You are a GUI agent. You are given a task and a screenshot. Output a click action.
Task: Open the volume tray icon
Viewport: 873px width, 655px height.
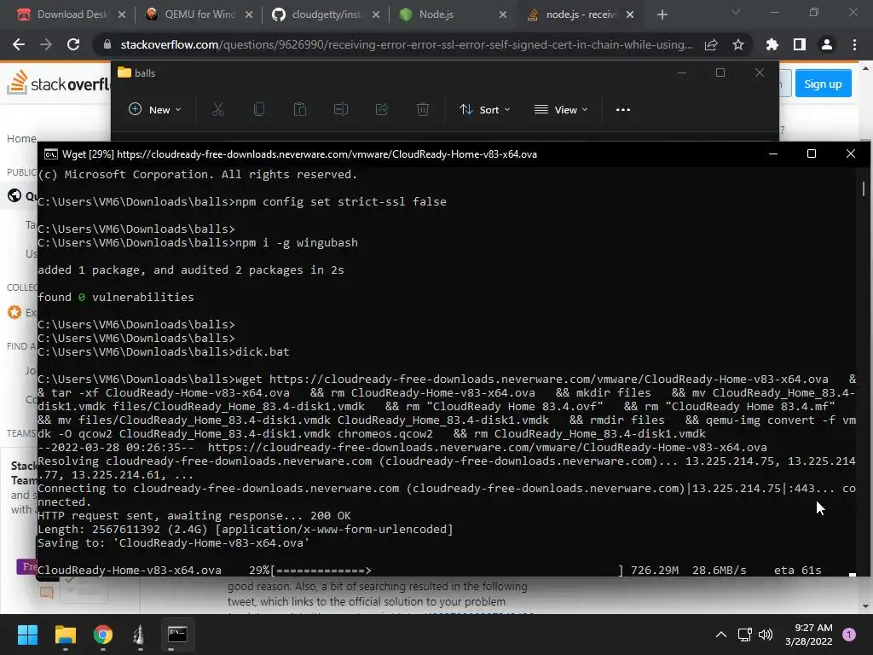point(766,635)
